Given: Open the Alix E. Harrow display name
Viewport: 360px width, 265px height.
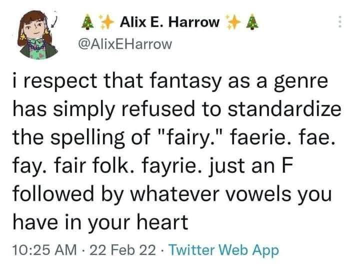Looking at the screenshot, I should pos(169,22).
